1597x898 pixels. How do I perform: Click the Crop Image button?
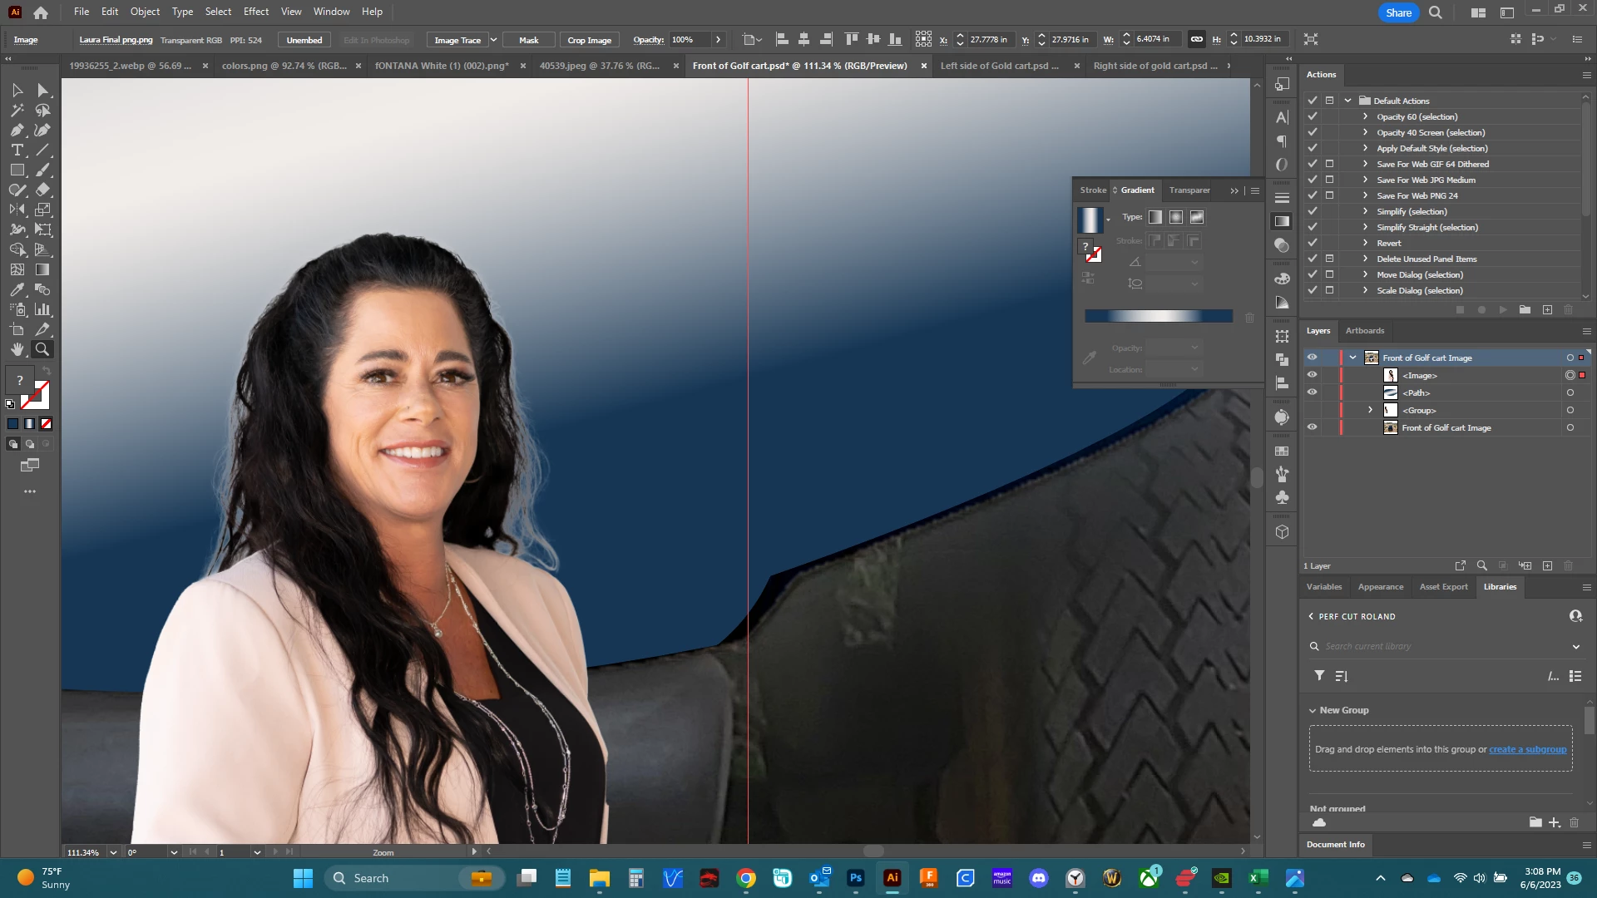pyautogui.click(x=589, y=40)
